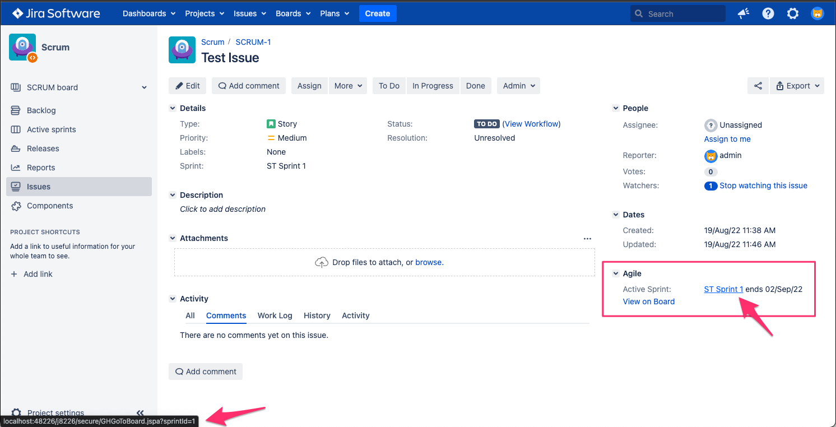
Task: Click the top Add comment button
Action: pos(249,86)
